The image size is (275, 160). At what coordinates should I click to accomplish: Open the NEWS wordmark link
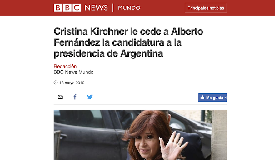pos(96,8)
